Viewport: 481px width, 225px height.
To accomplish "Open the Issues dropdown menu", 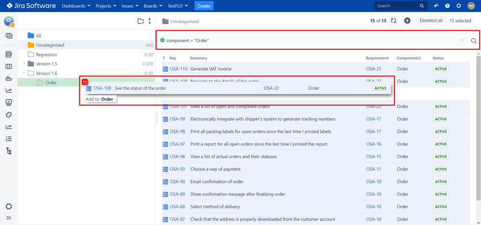I will tap(130, 6).
